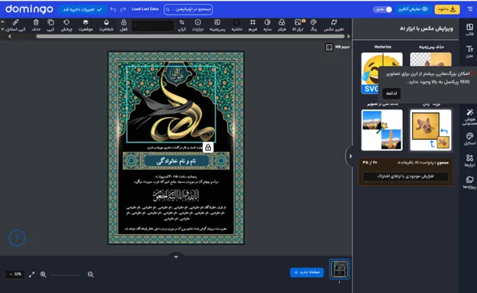Open the object removal card with magic wand
477x293 pixels.
point(382,130)
